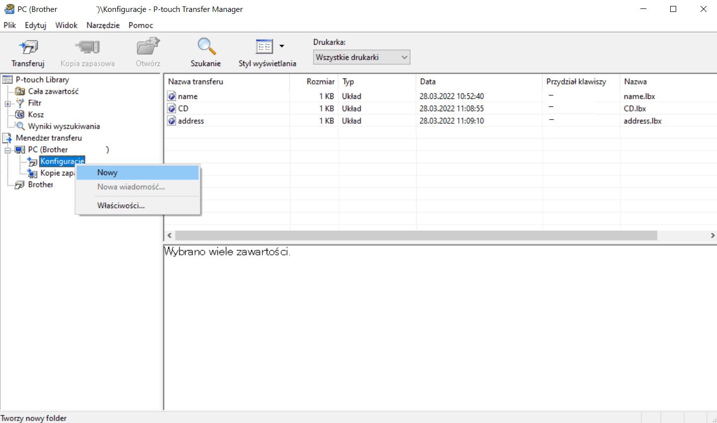The width and height of the screenshot is (717, 423).
Task: Select Cała zawartość in library tree
Action: (x=53, y=91)
